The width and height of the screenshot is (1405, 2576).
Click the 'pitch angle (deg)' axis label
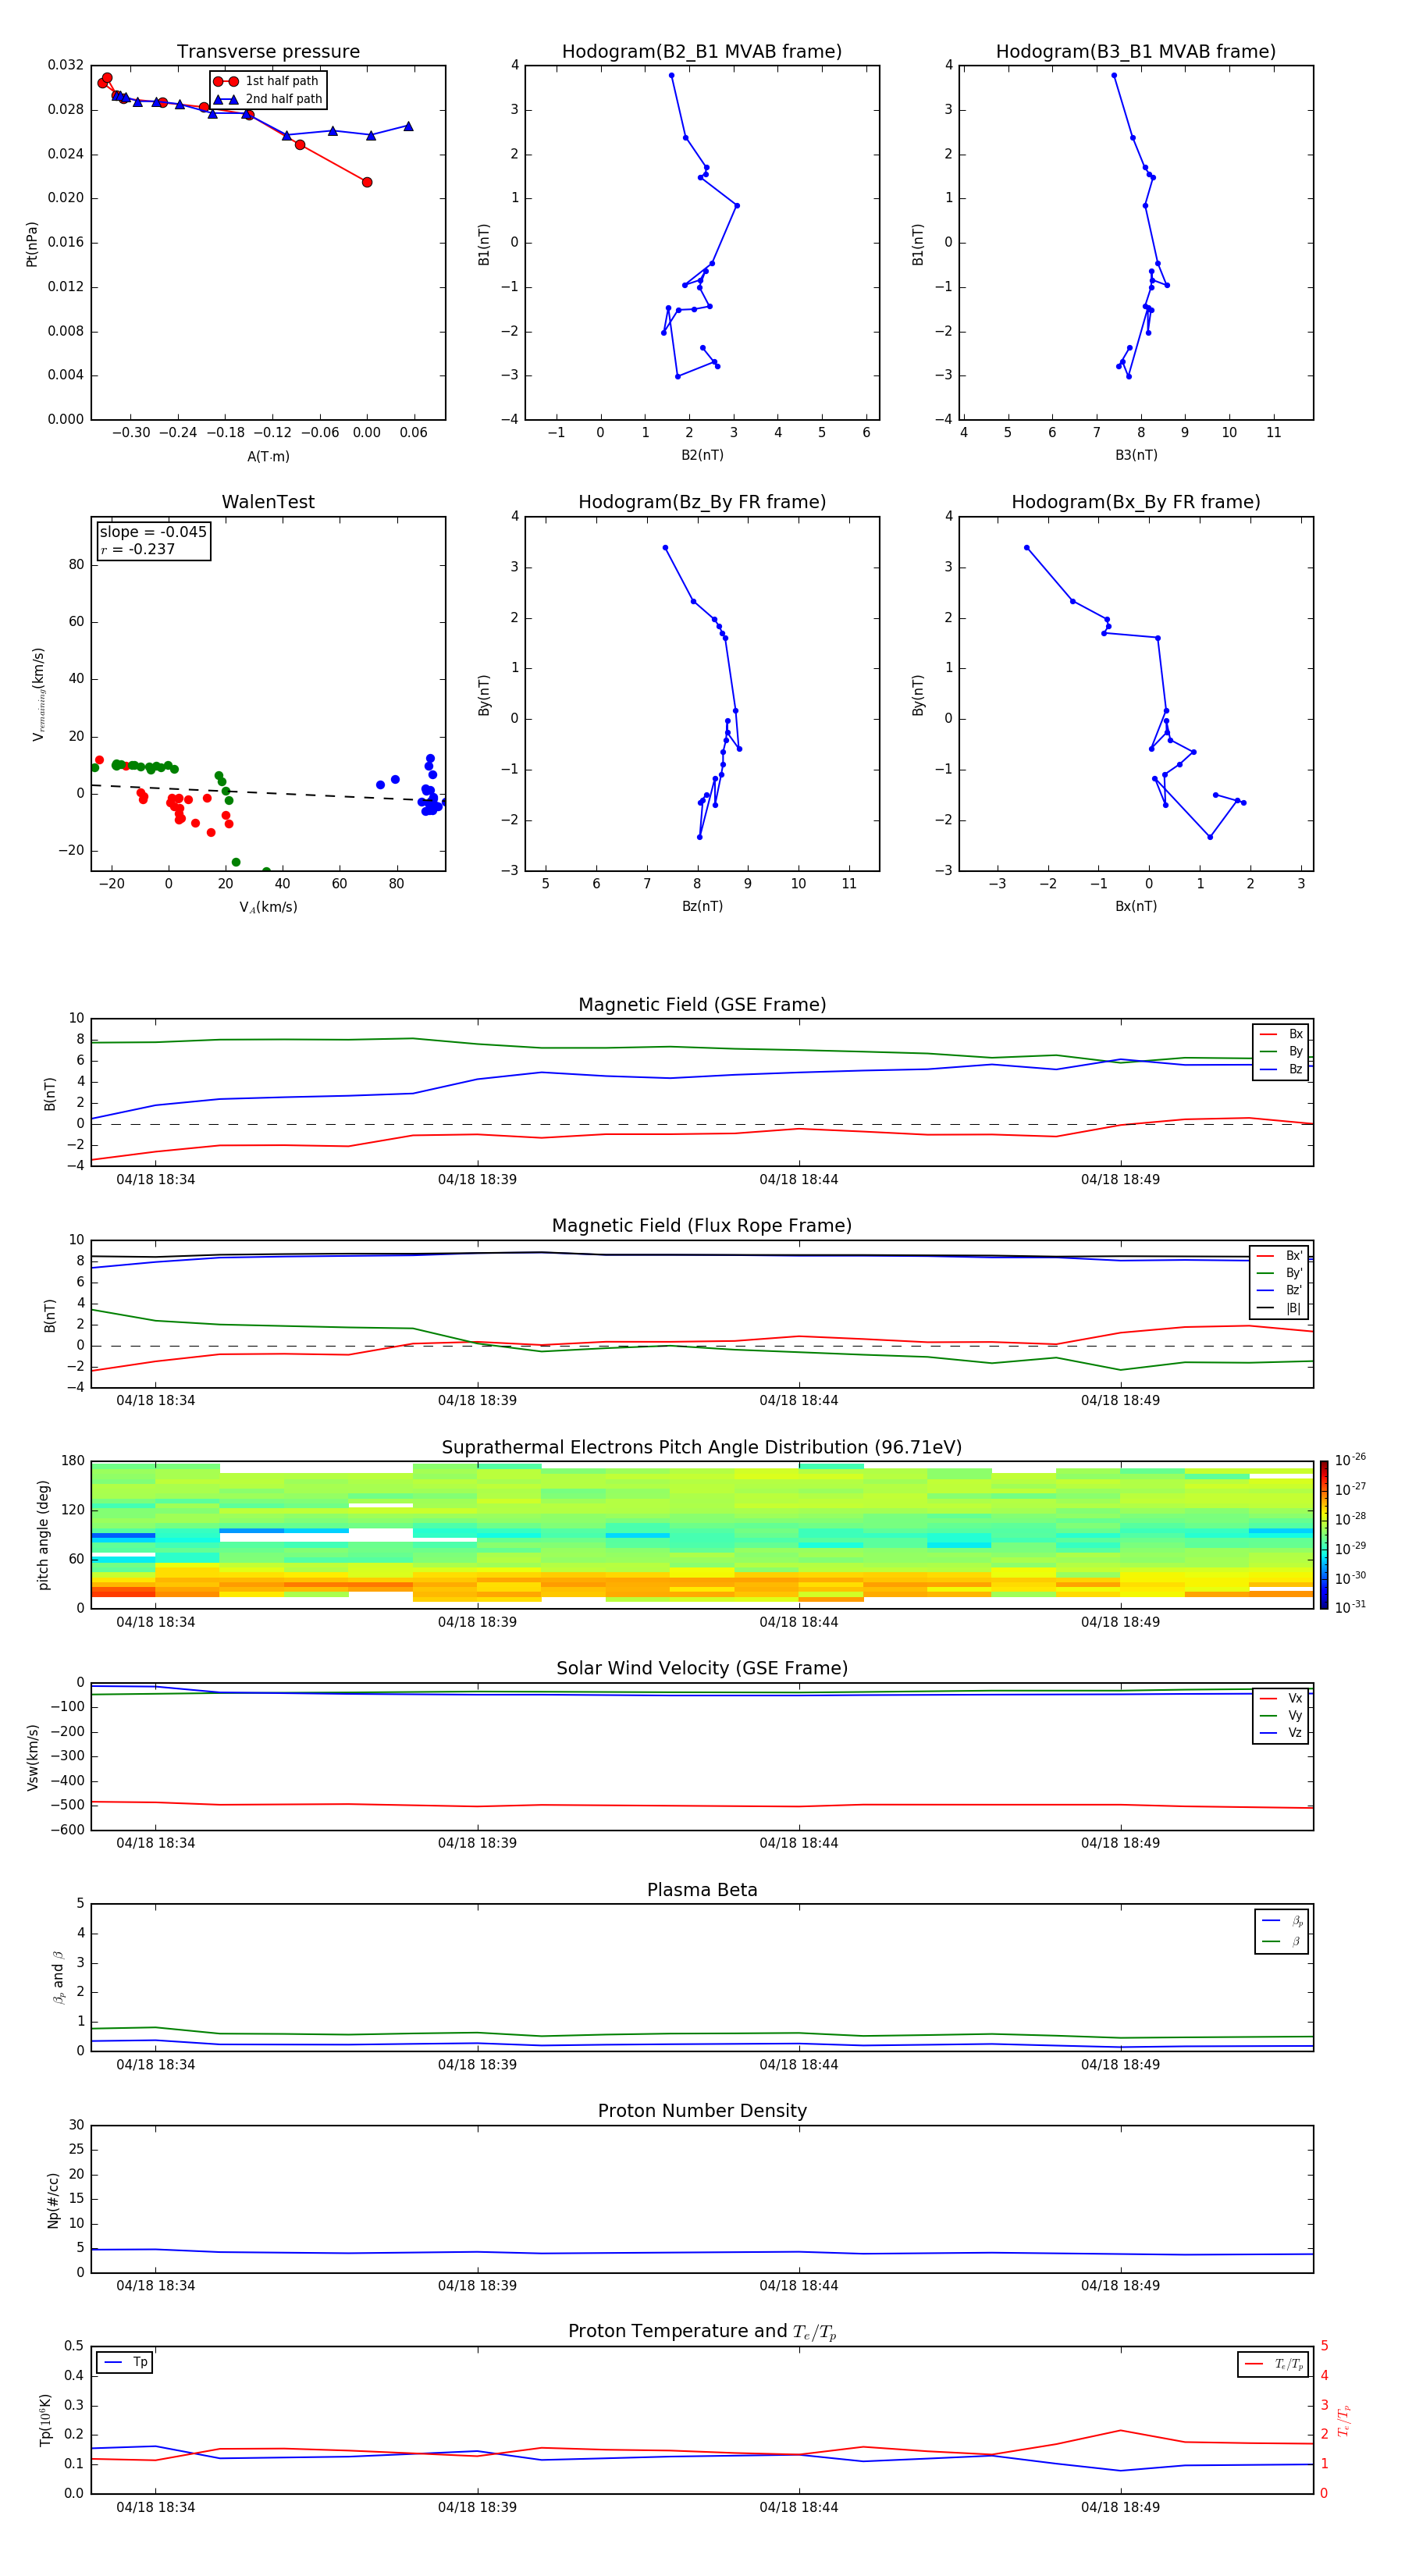(x=43, y=1535)
